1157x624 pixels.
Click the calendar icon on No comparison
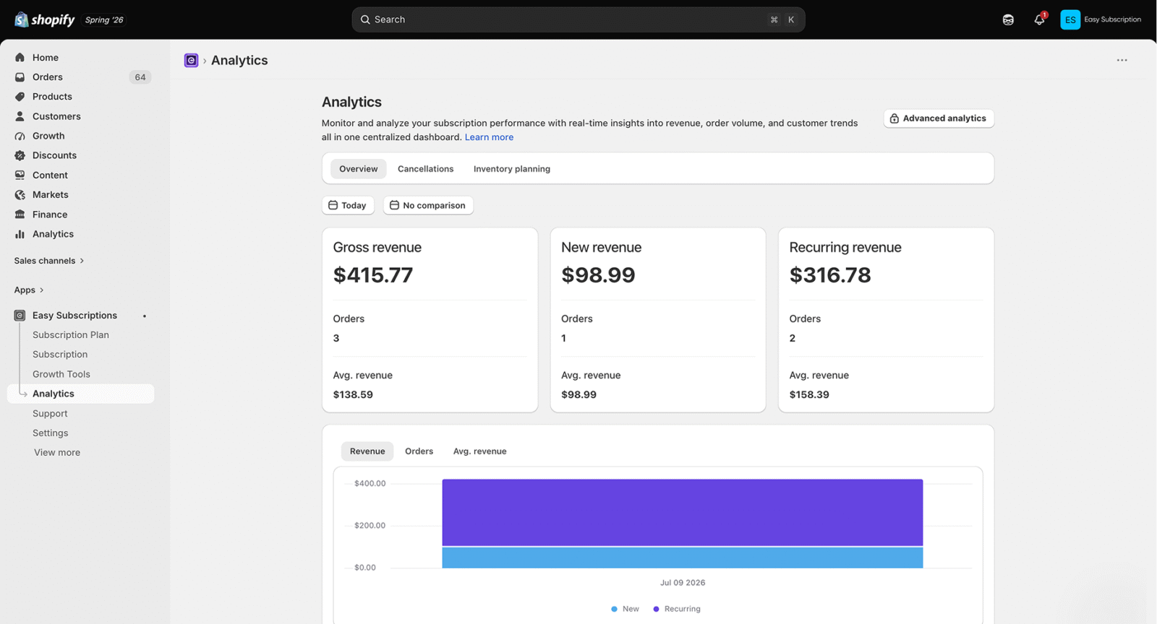point(394,205)
